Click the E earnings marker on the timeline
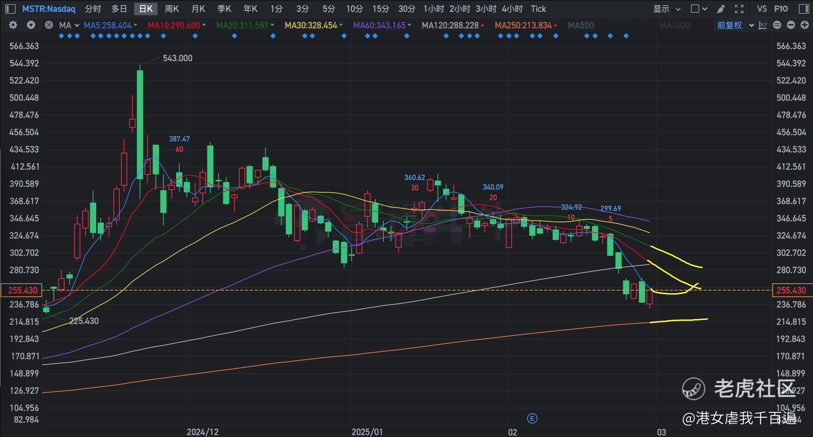Screen dimensions: 813x437 click(532, 419)
